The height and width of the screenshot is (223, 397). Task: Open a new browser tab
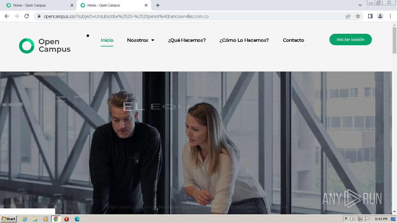point(158,5)
